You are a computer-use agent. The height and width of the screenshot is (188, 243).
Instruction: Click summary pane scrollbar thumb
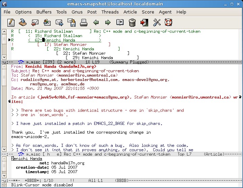pos(4,39)
